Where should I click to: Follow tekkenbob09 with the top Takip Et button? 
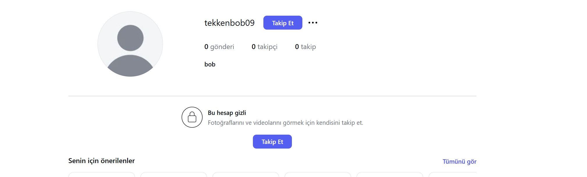point(283,23)
